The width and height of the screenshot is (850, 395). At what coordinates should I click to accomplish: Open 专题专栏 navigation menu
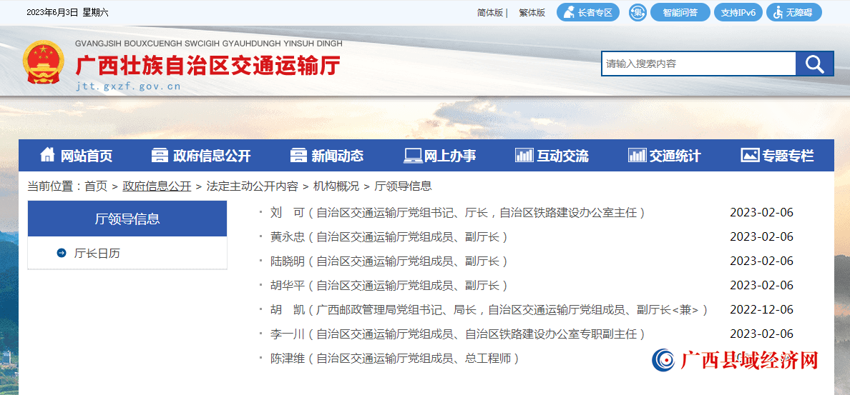coord(777,156)
